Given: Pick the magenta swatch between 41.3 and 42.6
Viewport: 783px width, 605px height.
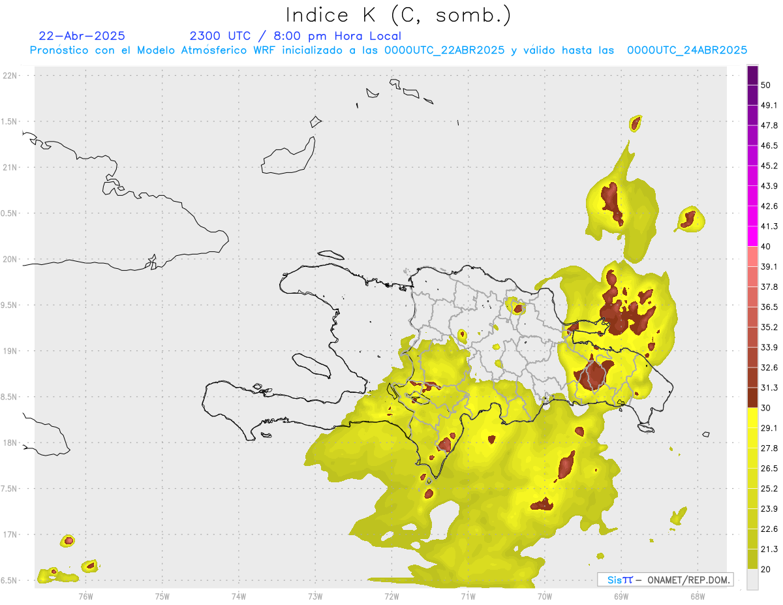Looking at the screenshot, I should click(x=753, y=217).
